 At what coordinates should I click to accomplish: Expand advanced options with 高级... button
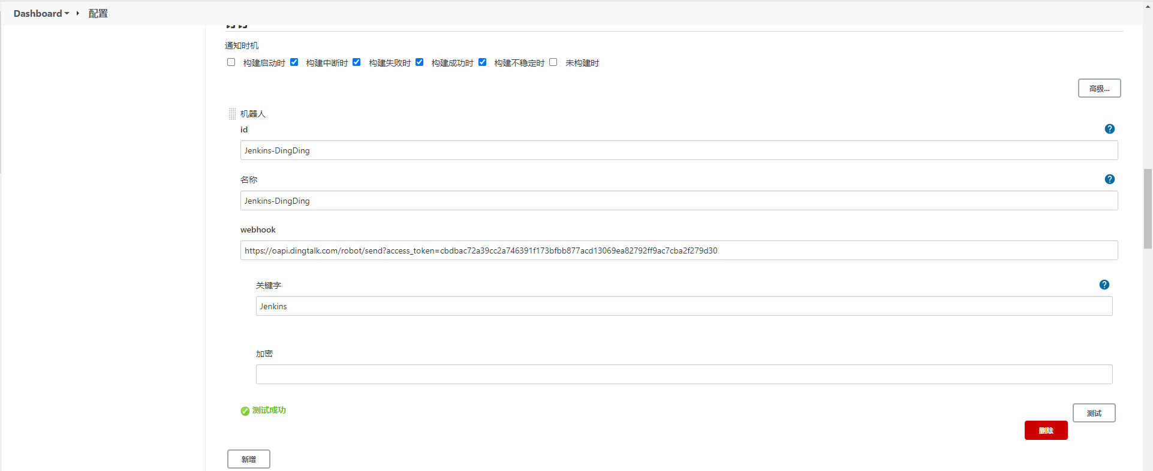coord(1098,88)
